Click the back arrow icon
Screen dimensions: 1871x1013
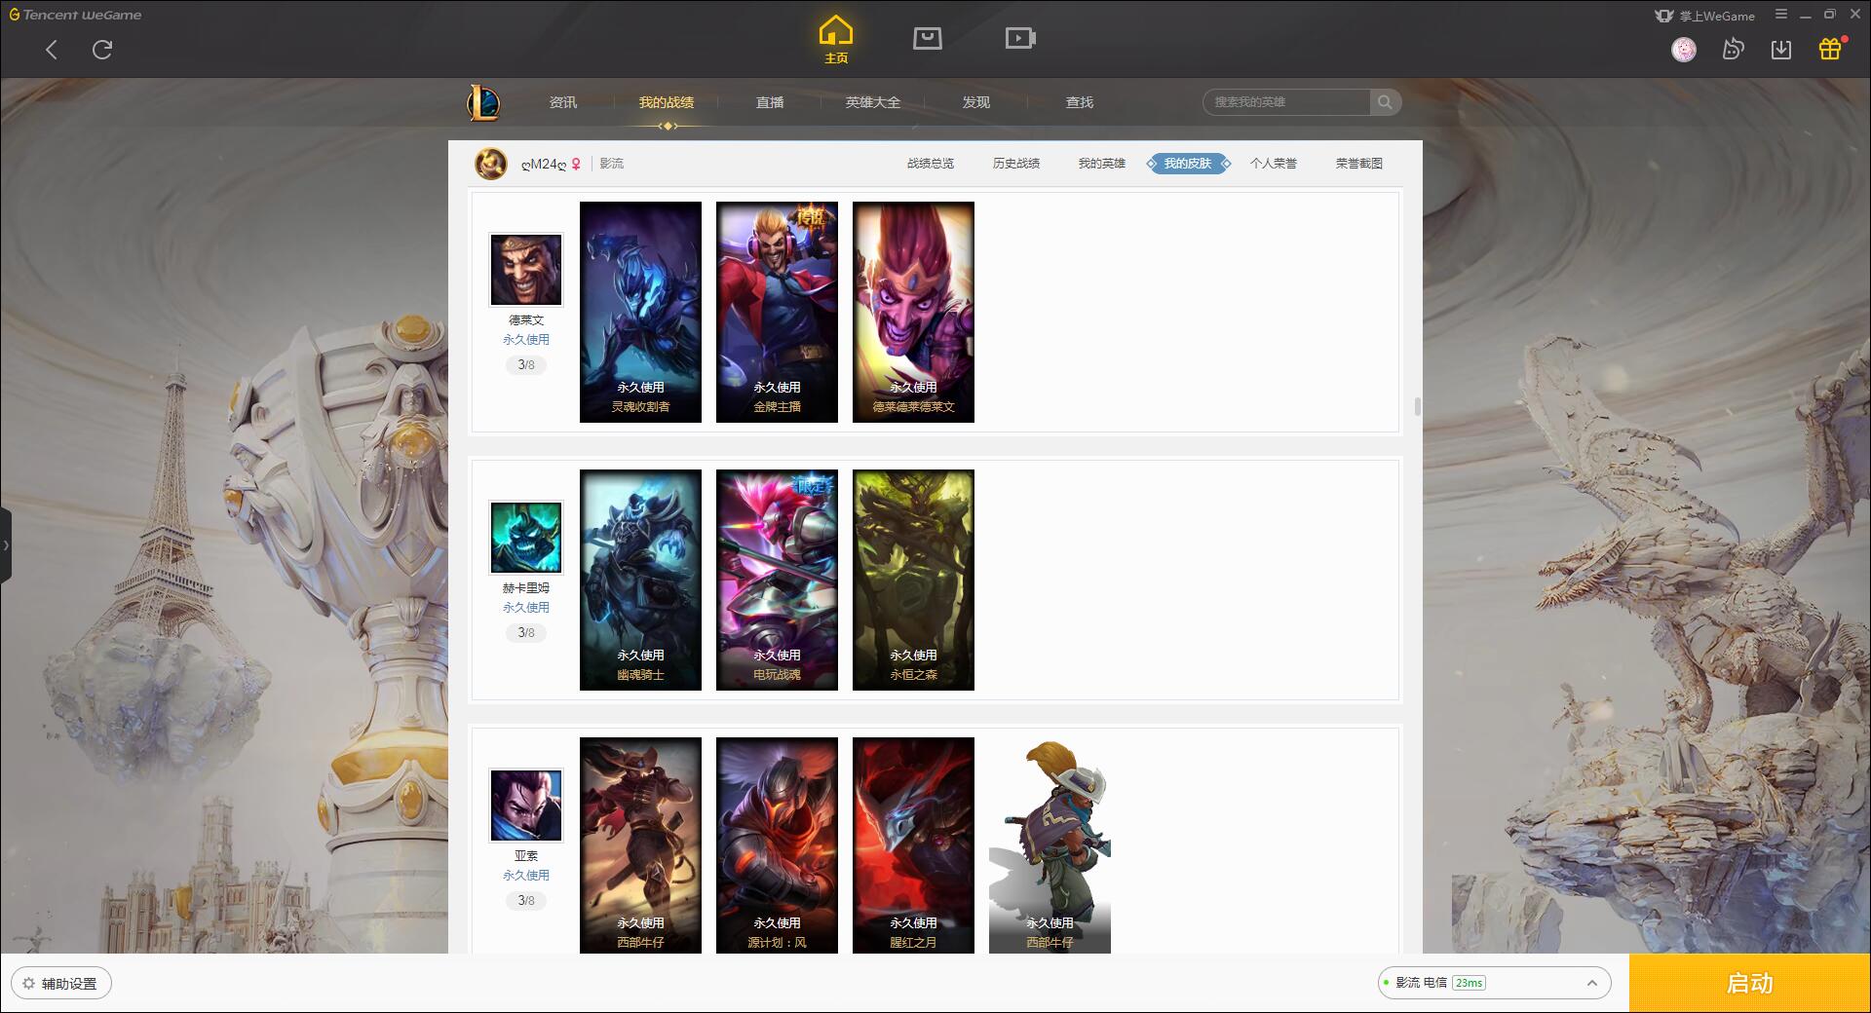tap(52, 50)
